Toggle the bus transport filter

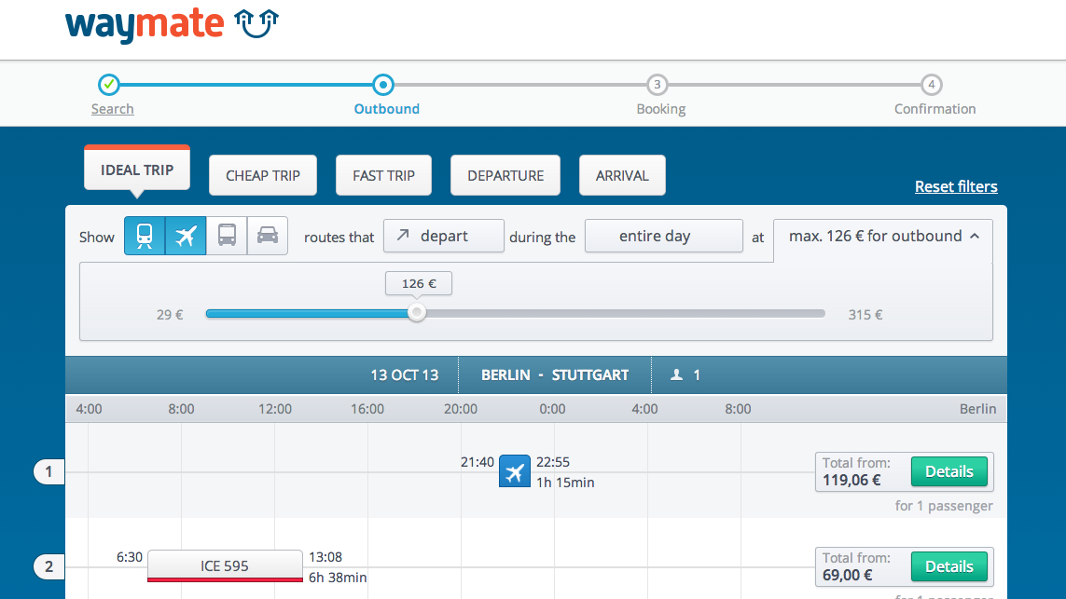[227, 236]
